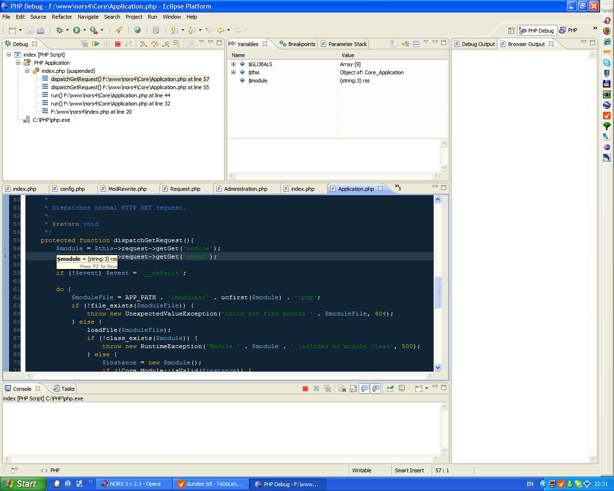Click the Start button on taskbar
The image size is (614, 491).
click(x=23, y=484)
